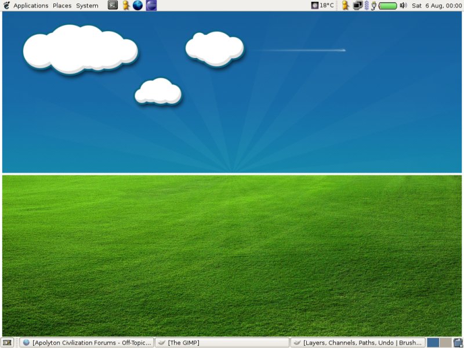Switch to the first blue workspace
Screen dimensions: 464x348
(433, 343)
